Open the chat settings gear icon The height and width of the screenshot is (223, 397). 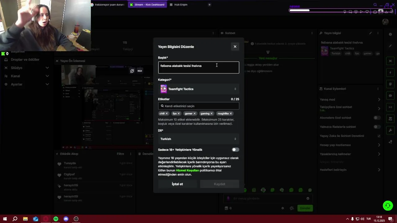pos(283,208)
